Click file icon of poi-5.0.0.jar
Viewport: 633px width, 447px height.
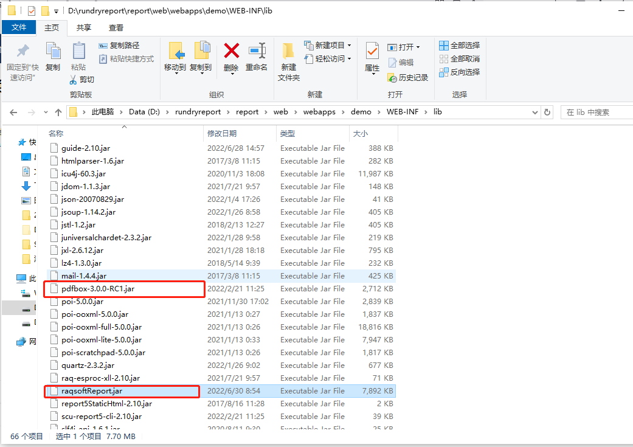(x=54, y=301)
